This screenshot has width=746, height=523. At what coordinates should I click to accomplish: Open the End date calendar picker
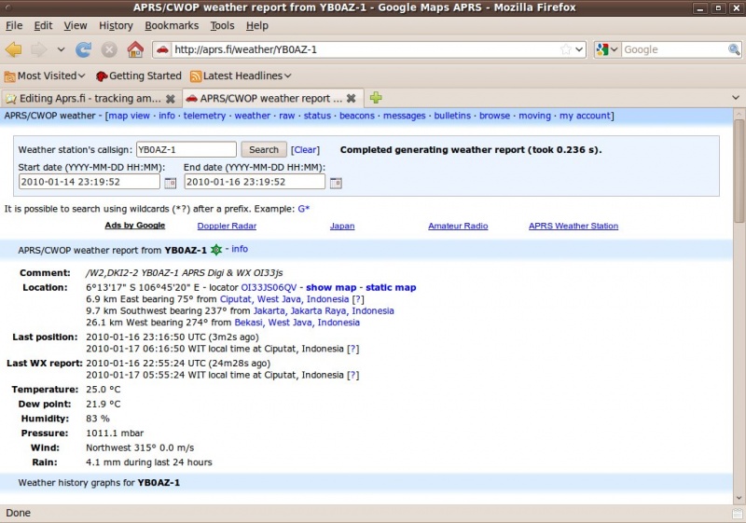pos(336,182)
